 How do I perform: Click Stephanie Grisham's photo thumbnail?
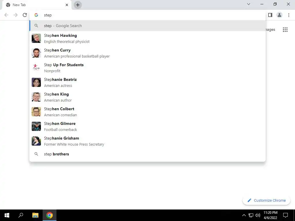36,141
